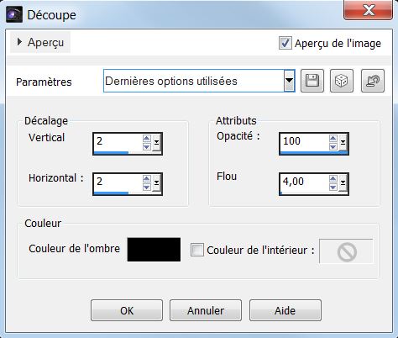Click inside the Horizontal value field
The width and height of the screenshot is (398, 338).
118,182
